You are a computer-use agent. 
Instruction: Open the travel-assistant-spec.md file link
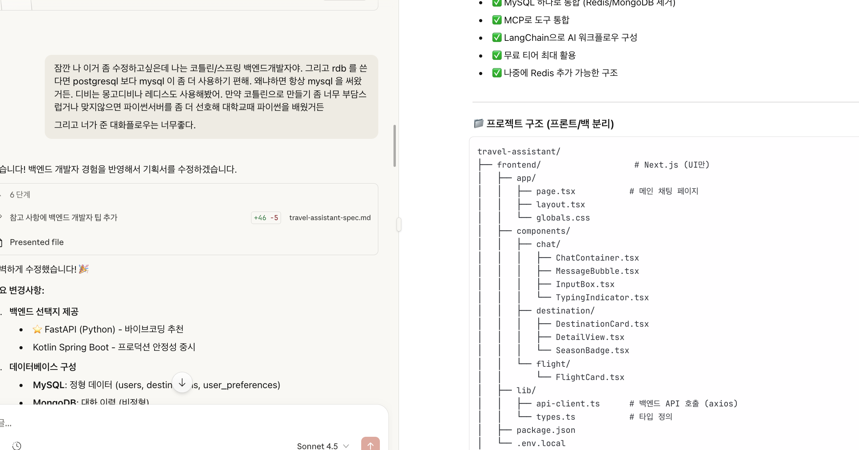[x=330, y=218]
